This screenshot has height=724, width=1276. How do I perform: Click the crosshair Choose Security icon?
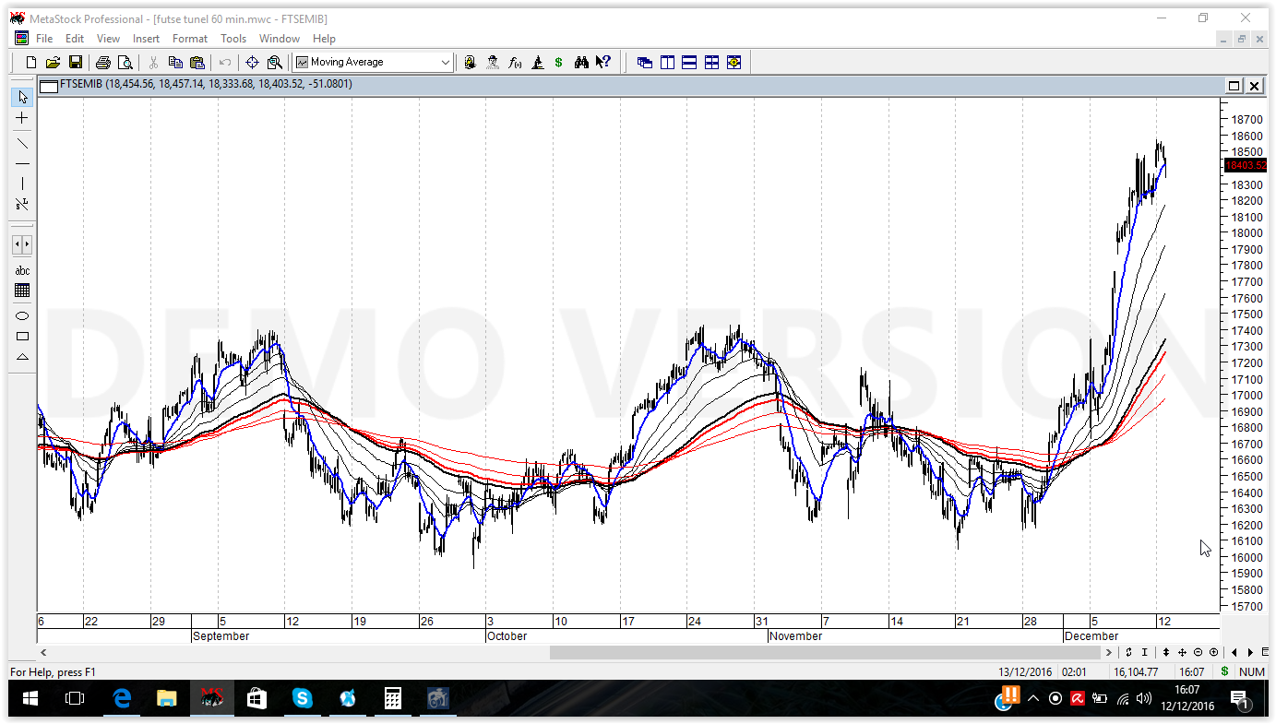pyautogui.click(x=252, y=62)
